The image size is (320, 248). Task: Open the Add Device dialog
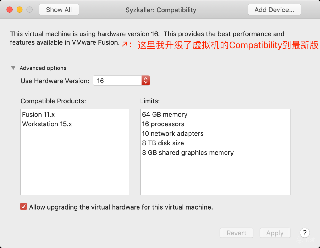point(274,10)
